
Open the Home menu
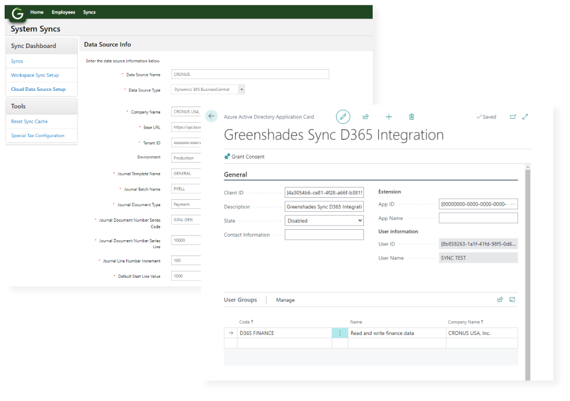coord(36,12)
